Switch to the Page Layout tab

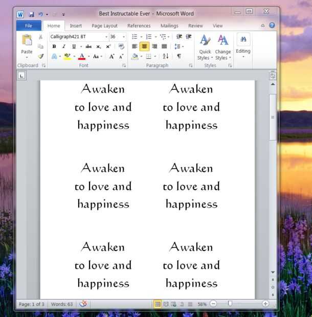tap(104, 26)
